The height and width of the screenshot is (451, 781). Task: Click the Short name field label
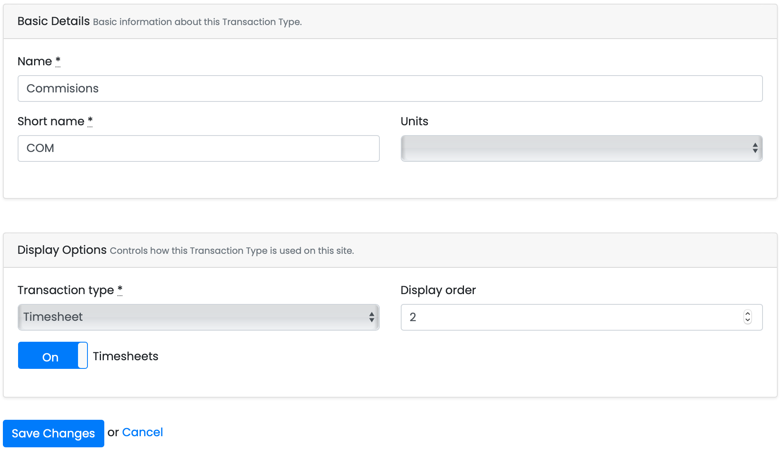(x=51, y=122)
